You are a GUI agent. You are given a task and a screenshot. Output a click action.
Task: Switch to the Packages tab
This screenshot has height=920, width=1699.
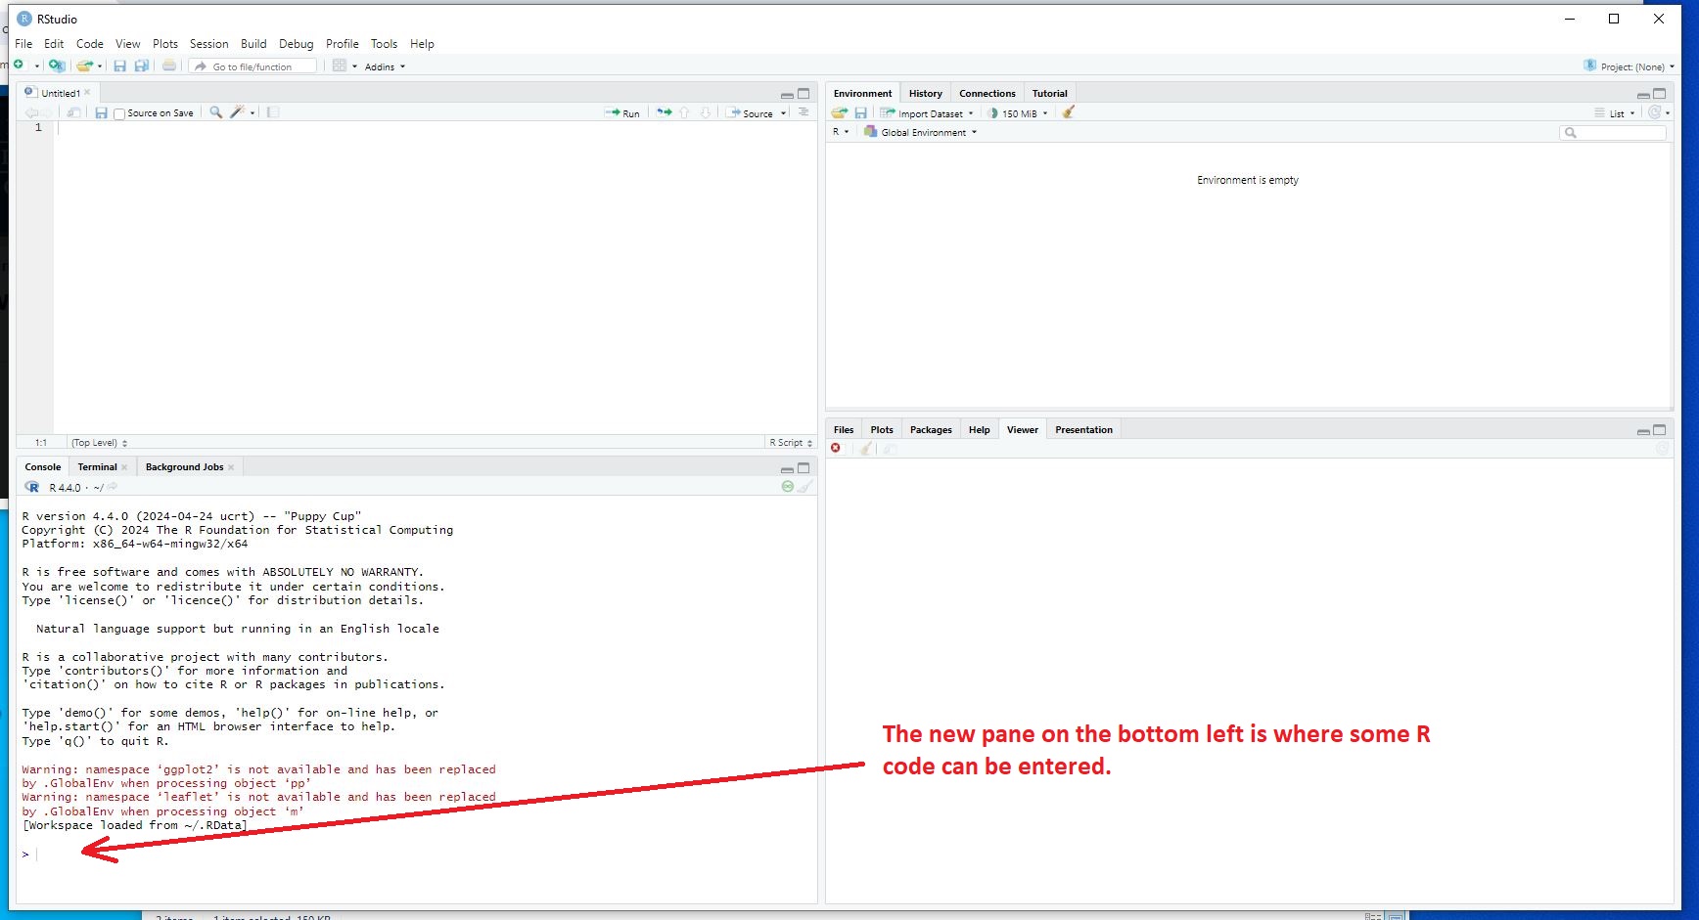pos(930,430)
